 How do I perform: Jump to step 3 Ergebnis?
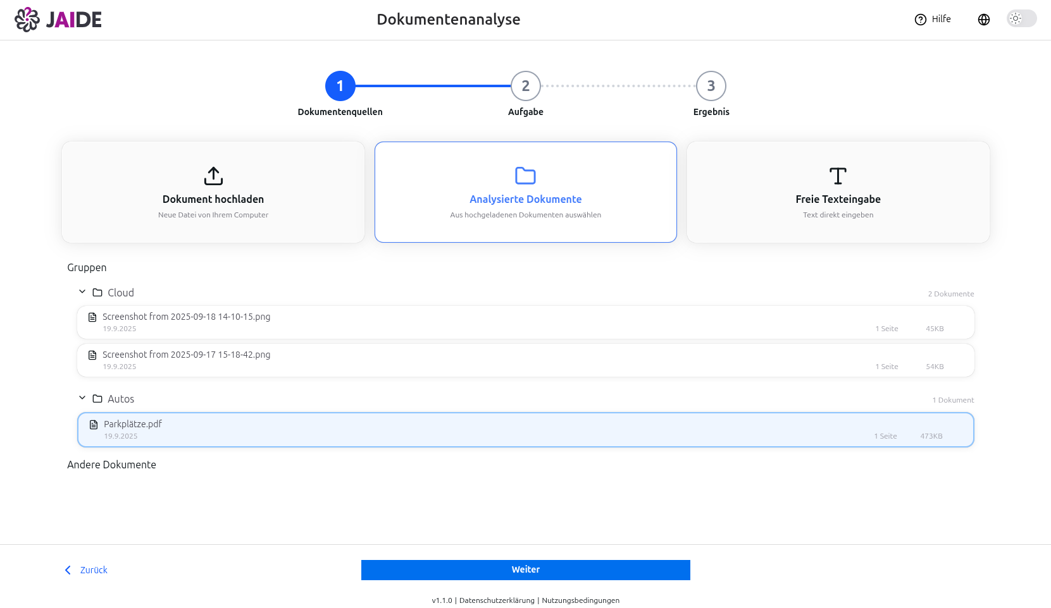click(711, 86)
